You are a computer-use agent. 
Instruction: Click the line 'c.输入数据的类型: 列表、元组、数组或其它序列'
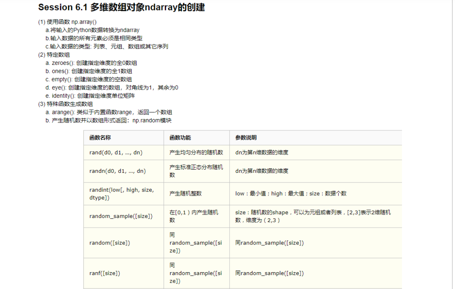pos(107,46)
